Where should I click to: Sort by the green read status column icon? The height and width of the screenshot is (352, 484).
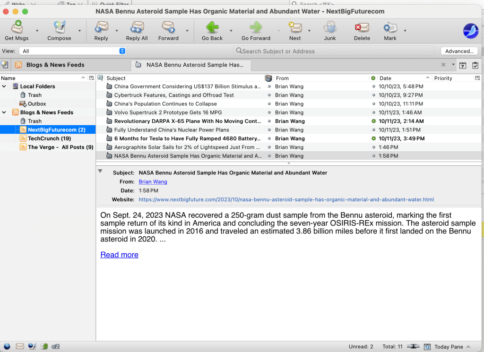tap(373, 78)
